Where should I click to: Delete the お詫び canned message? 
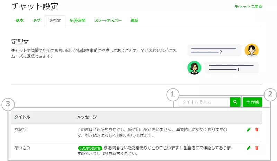[257, 129]
